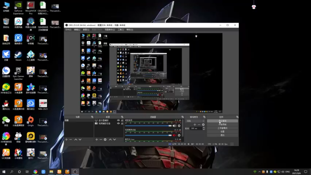
Task: Open 设置 settings button in controls
Action: tap(222, 131)
